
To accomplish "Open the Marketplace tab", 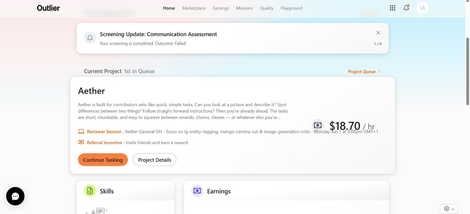I will tap(194, 8).
